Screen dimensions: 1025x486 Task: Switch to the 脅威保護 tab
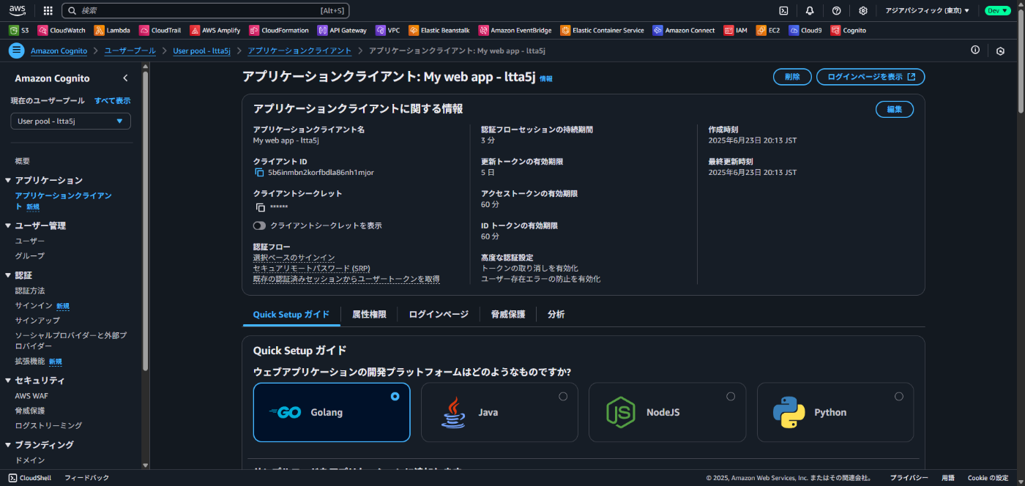[508, 314]
